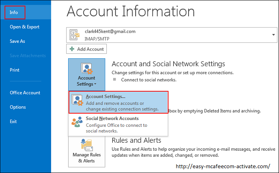Click the Account Settings... menu item icon
This screenshot has height=173, width=279.
77,100
